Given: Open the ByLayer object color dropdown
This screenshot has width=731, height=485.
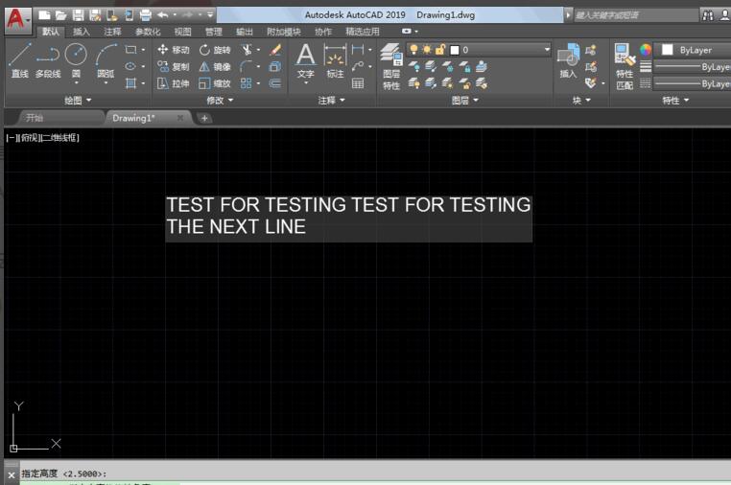Looking at the screenshot, I should click(695, 50).
